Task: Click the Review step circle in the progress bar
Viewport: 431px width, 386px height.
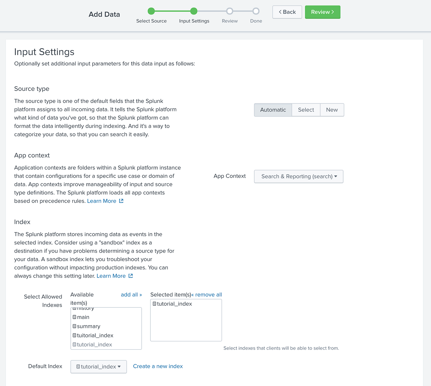Action: click(x=230, y=11)
